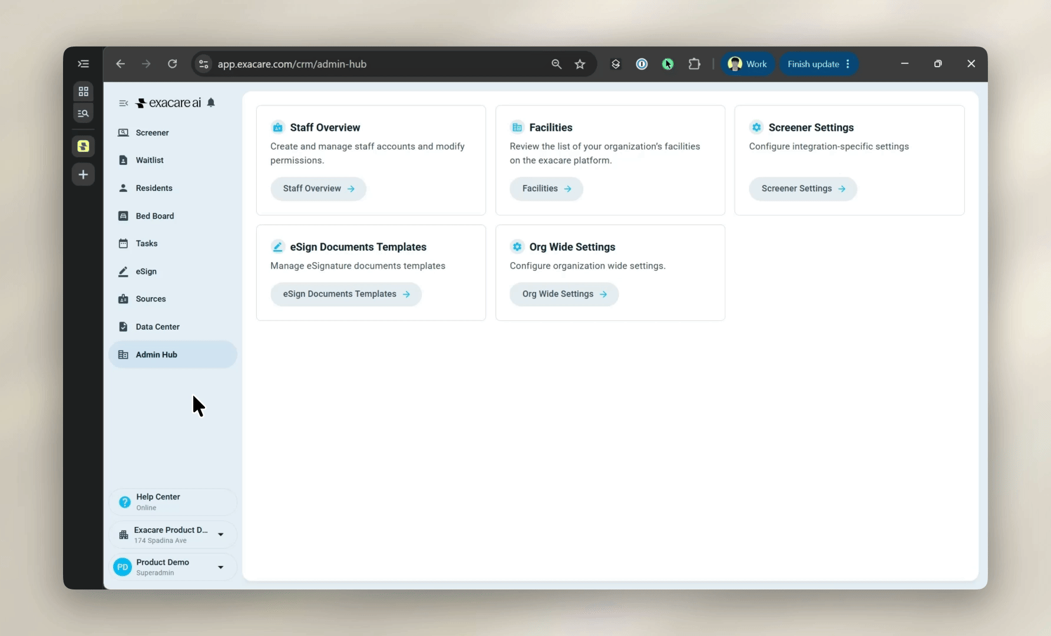Open the Waitlist sidebar item
The image size is (1051, 636).
click(173, 160)
